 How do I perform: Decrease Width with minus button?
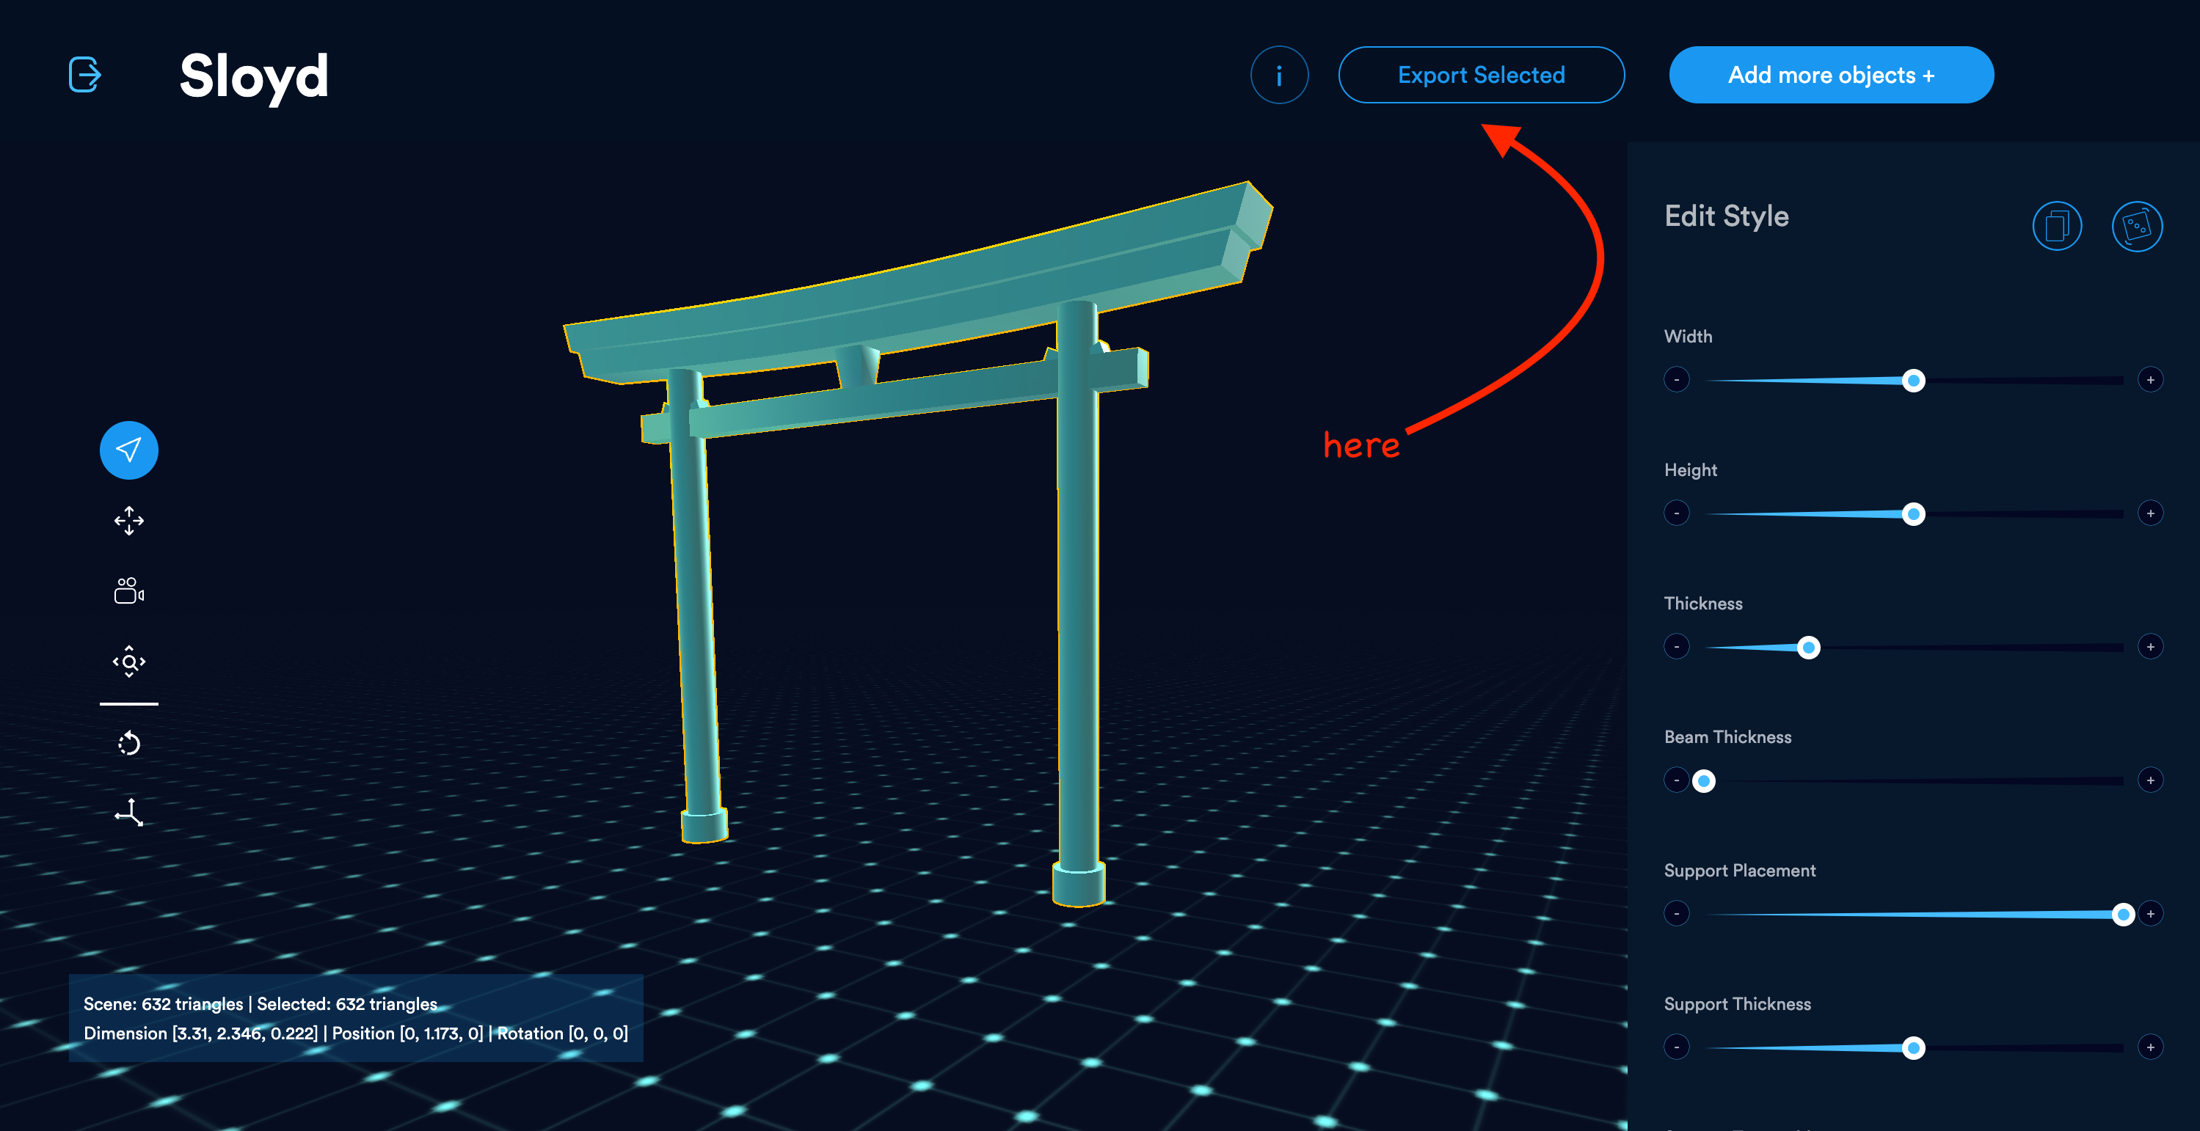tap(1677, 380)
